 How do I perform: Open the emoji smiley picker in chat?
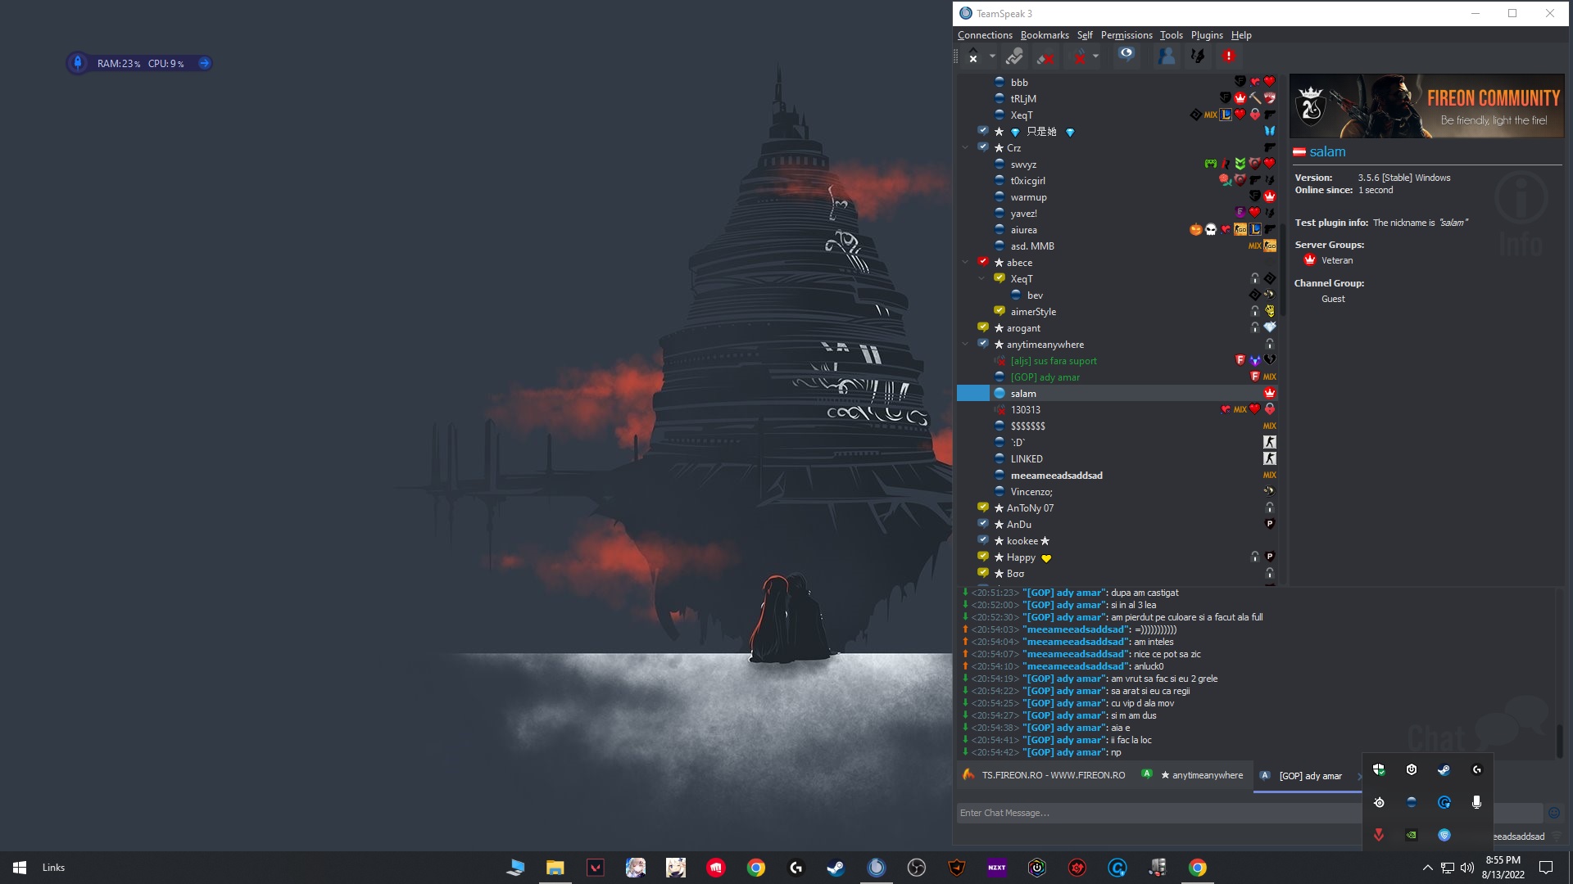1553,813
